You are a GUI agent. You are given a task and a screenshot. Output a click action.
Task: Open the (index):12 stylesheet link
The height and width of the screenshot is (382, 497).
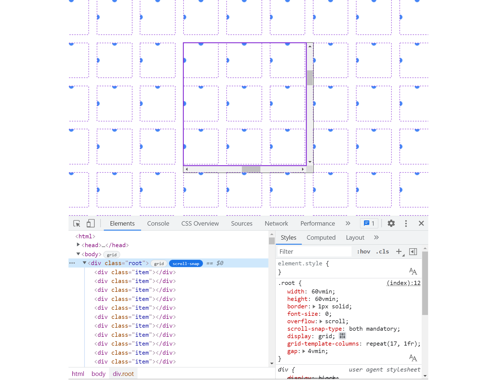(x=403, y=283)
